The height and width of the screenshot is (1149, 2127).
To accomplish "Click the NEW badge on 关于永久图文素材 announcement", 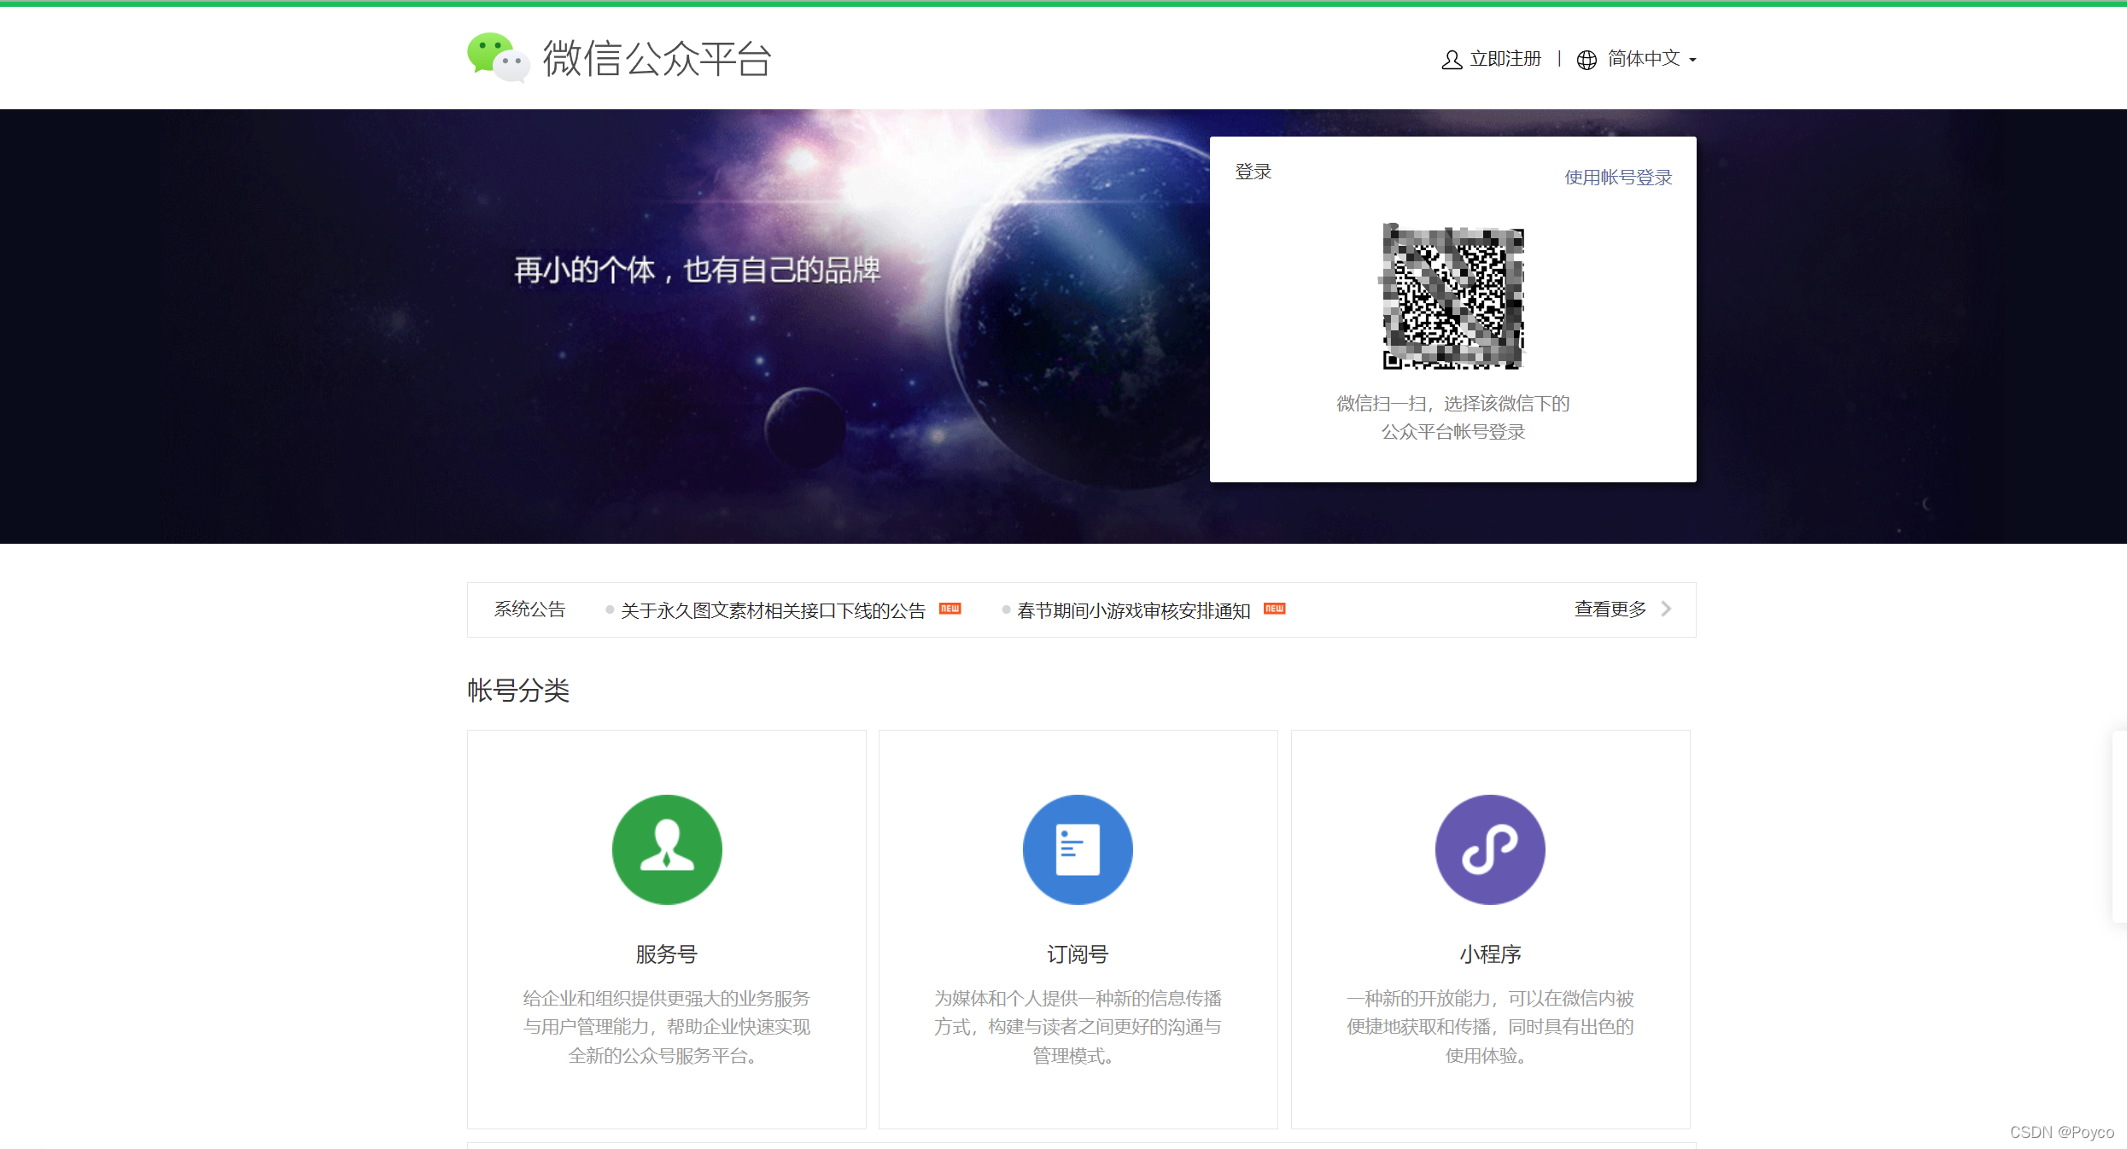I will [950, 609].
